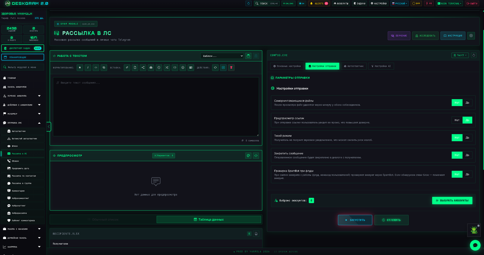This screenshot has width=484, height=255.
Task: Apply bold formatting in text toolbar
Action: [80, 68]
